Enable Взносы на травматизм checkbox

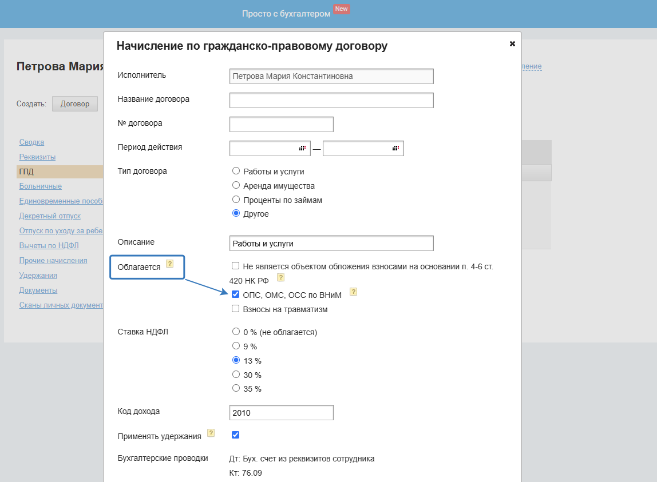pyautogui.click(x=236, y=309)
